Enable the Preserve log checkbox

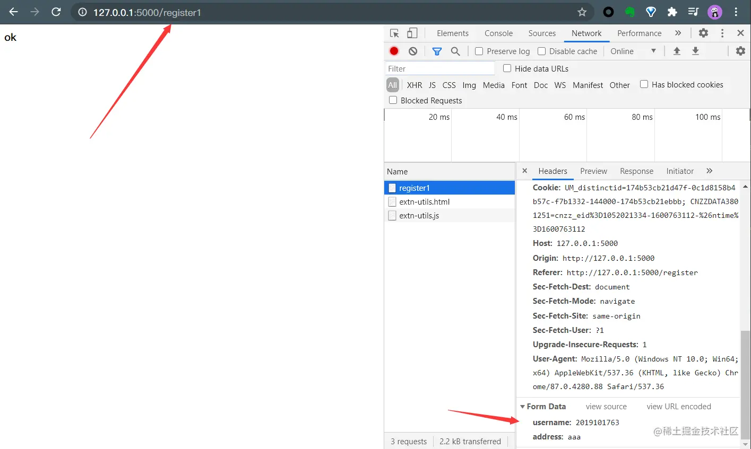click(x=479, y=51)
